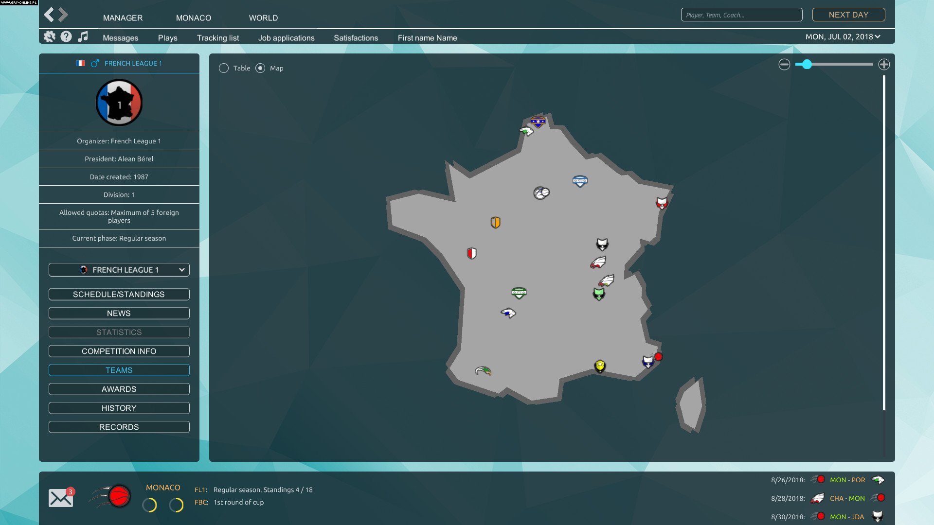
Task: Click the starred blue badge in northern France
Action: click(537, 122)
